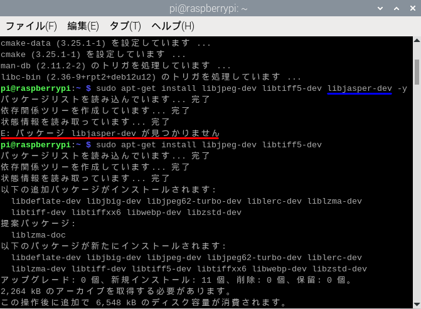The image size is (421, 309).
Task: Click the 'アップグレード: 0 個' summary line
Action: [x=176, y=280]
